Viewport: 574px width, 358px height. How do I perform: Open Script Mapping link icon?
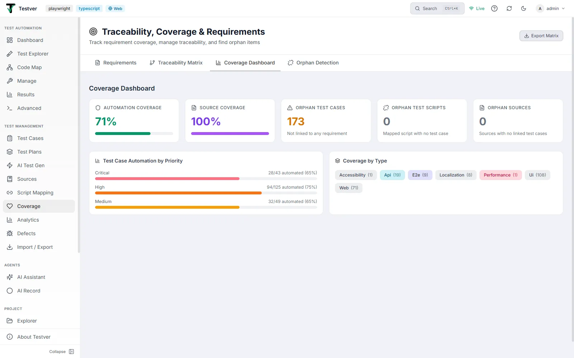(x=10, y=193)
